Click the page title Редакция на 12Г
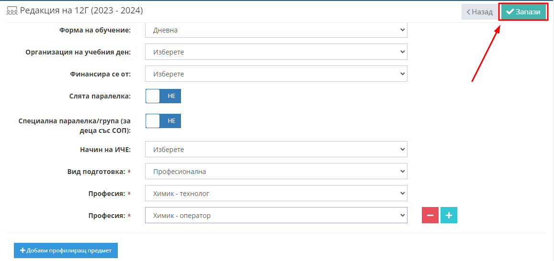554x261 pixels. pos(81,11)
